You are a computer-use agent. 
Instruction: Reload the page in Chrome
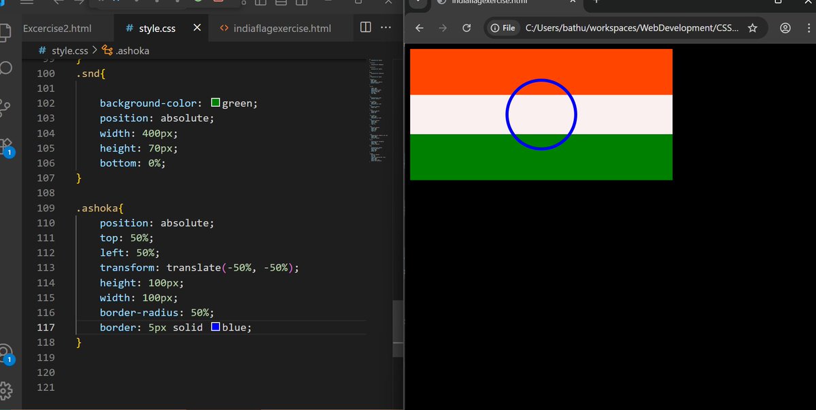466,28
